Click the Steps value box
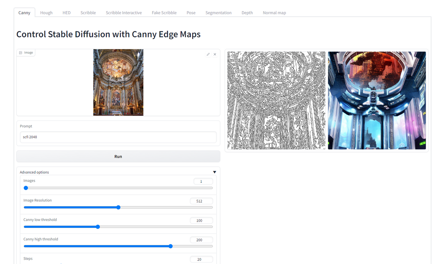Image resolution: width=445 pixels, height=264 pixels. tap(201, 259)
